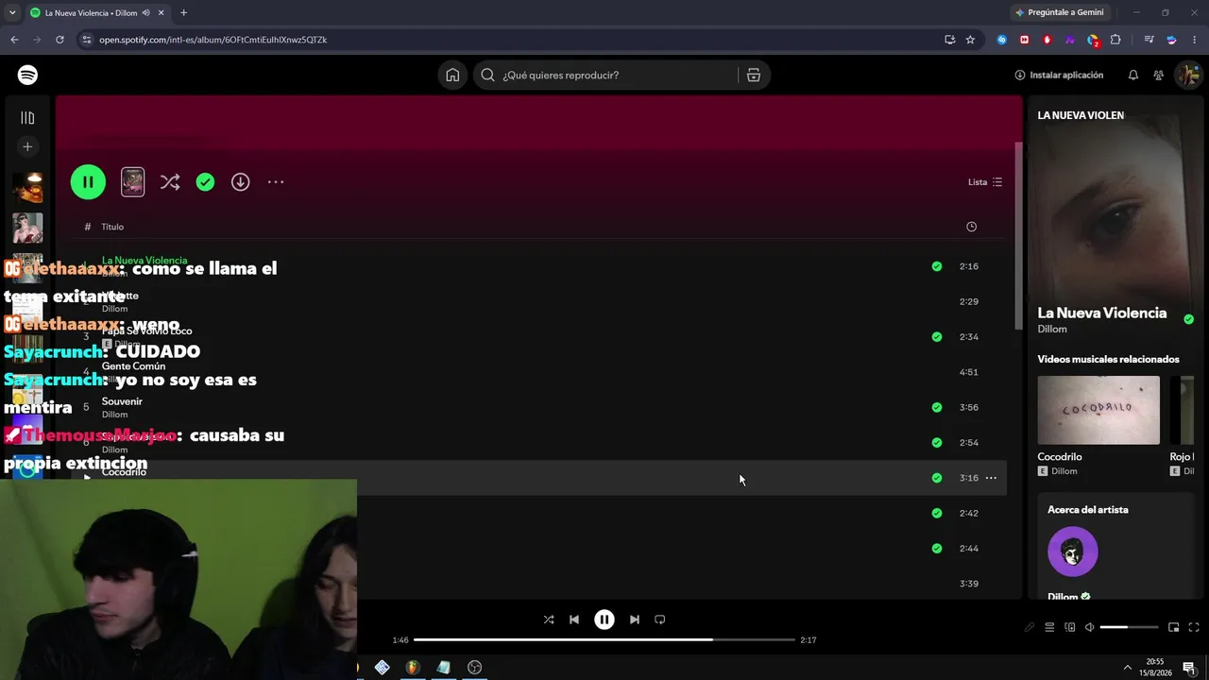The height and width of the screenshot is (680, 1209).
Task: Toggle shuffle in the bottom player bar
Action: pos(549,620)
